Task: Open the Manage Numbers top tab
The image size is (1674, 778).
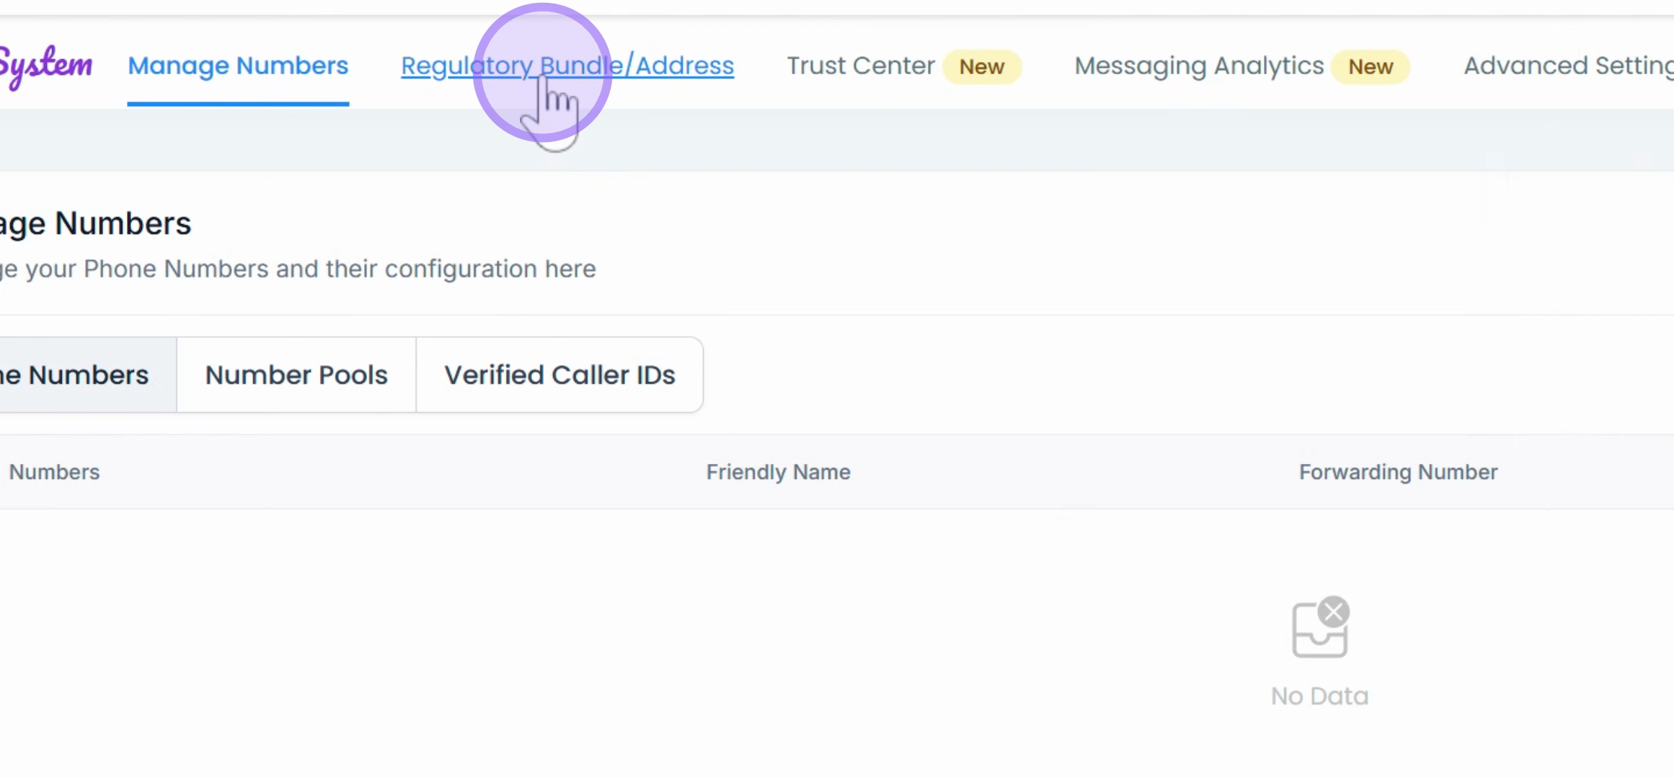Action: 238,66
